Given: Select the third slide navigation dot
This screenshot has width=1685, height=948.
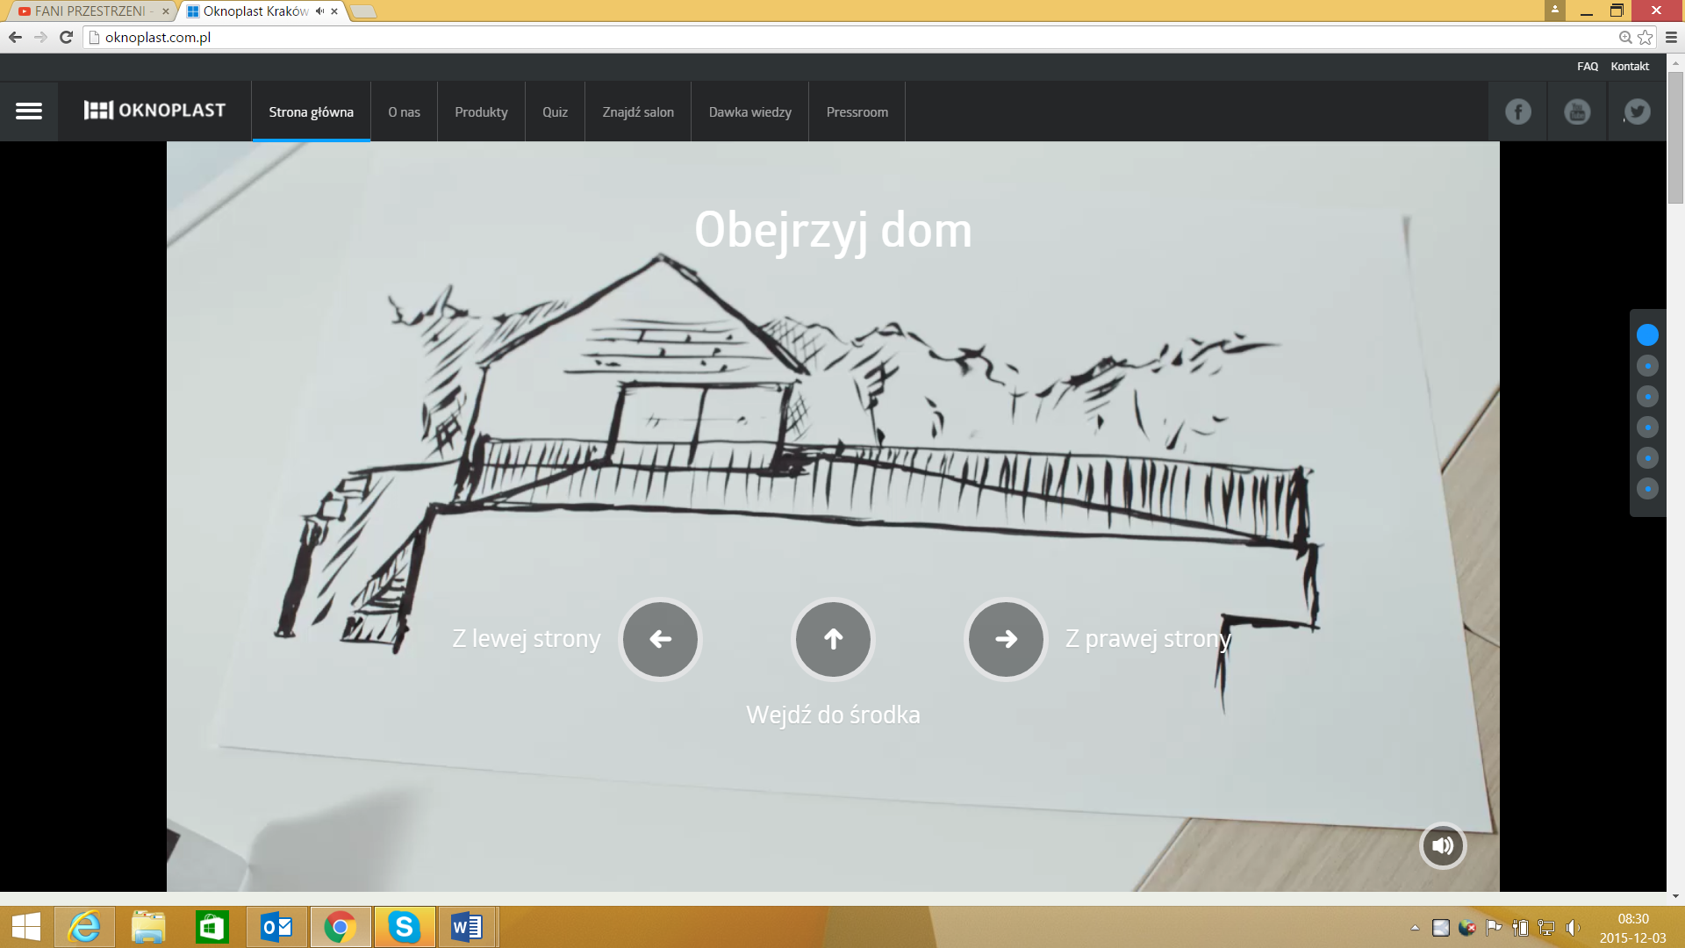Looking at the screenshot, I should tap(1647, 397).
